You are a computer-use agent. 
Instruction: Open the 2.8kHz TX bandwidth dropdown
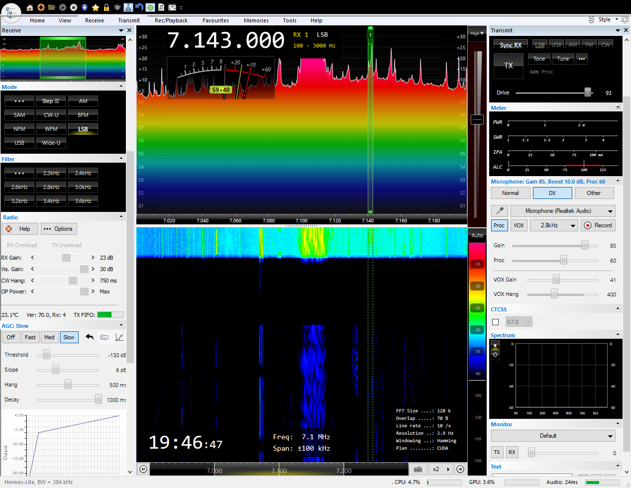click(x=553, y=225)
